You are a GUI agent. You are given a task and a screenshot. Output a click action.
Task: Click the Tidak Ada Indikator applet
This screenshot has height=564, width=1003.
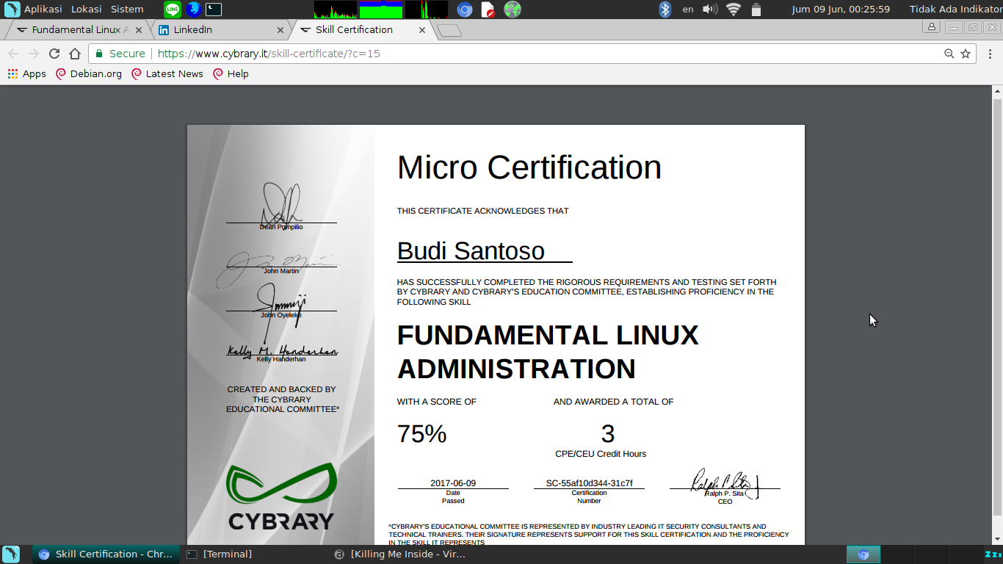(956, 10)
